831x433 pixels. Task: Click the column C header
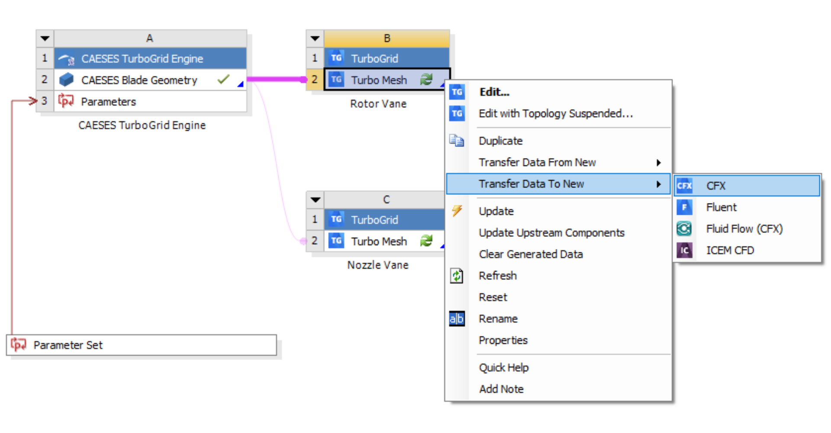(385, 200)
